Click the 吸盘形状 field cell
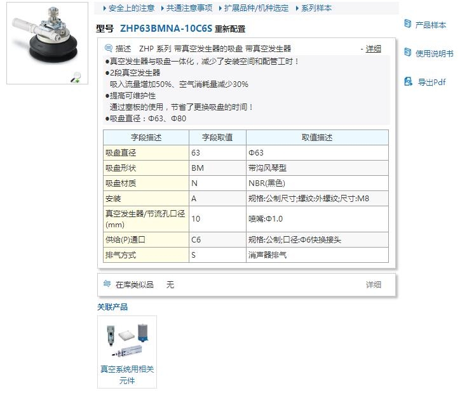This screenshot has height=405, width=474. (146, 168)
